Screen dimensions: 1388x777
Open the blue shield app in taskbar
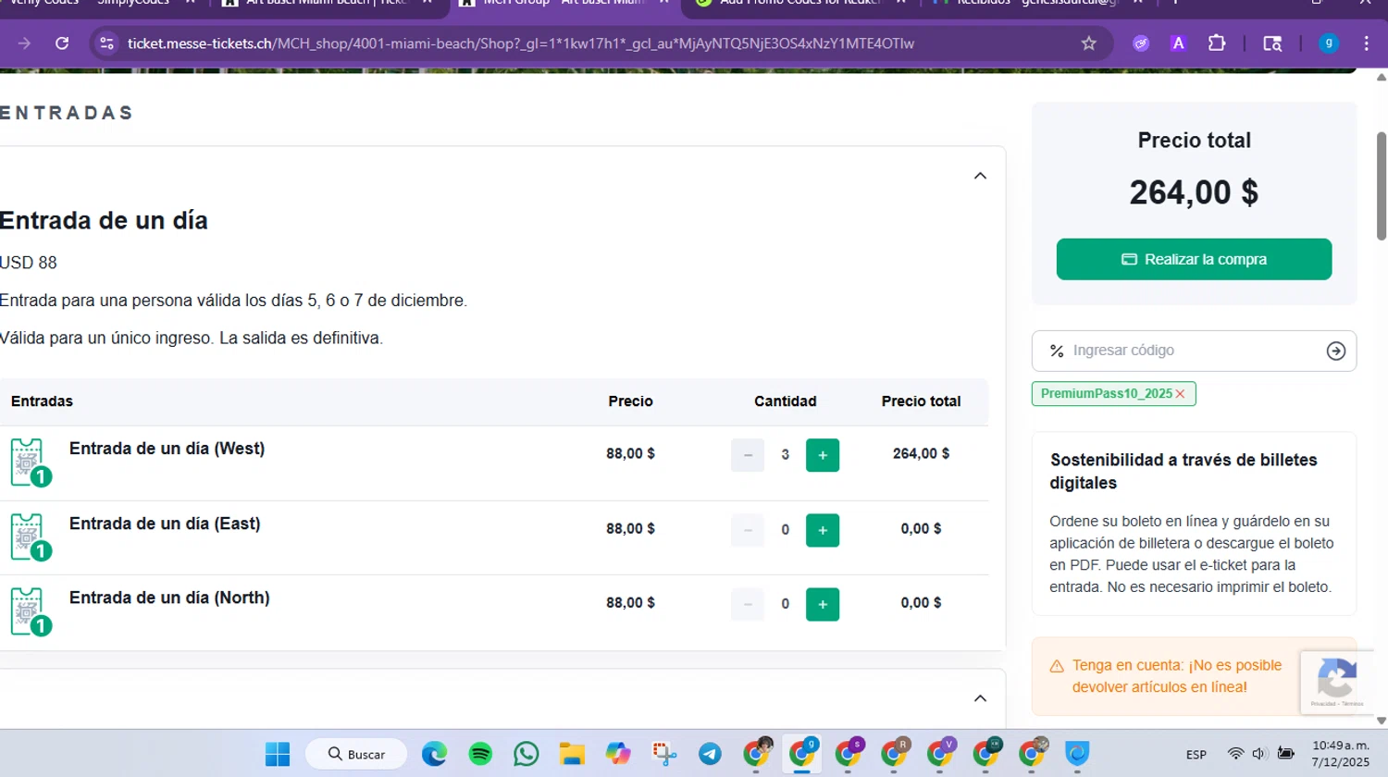1077,754
